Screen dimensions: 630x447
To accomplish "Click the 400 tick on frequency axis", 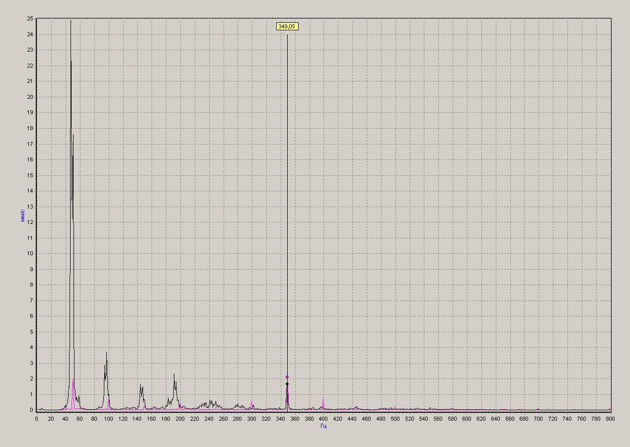I will tap(323, 419).
